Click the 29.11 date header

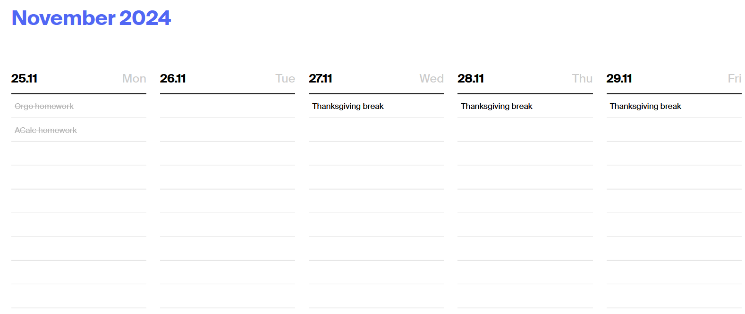tap(619, 78)
